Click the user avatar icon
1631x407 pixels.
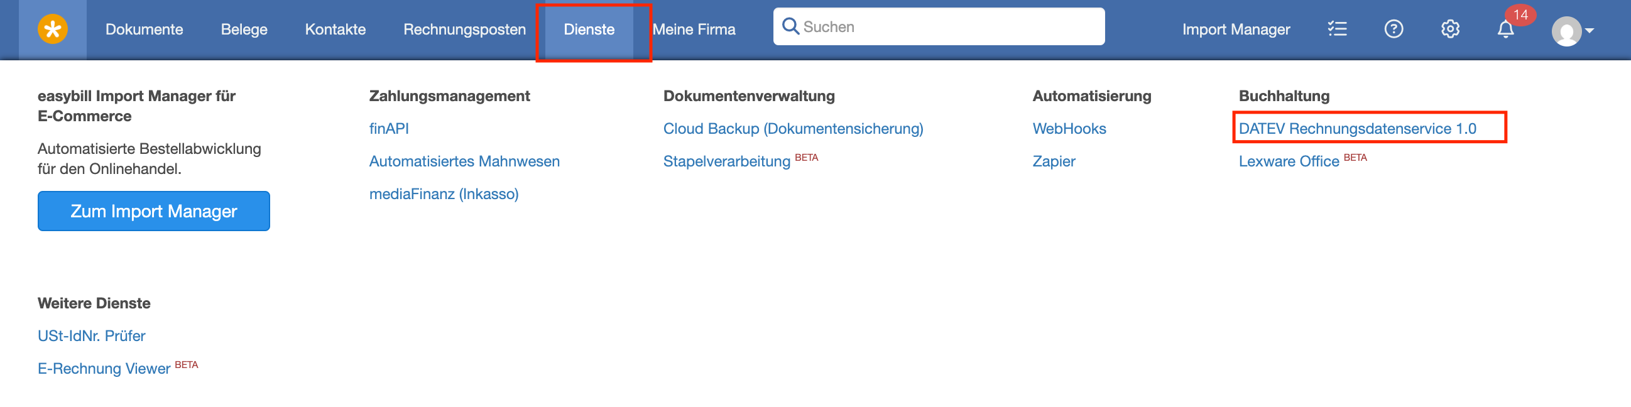click(1566, 31)
